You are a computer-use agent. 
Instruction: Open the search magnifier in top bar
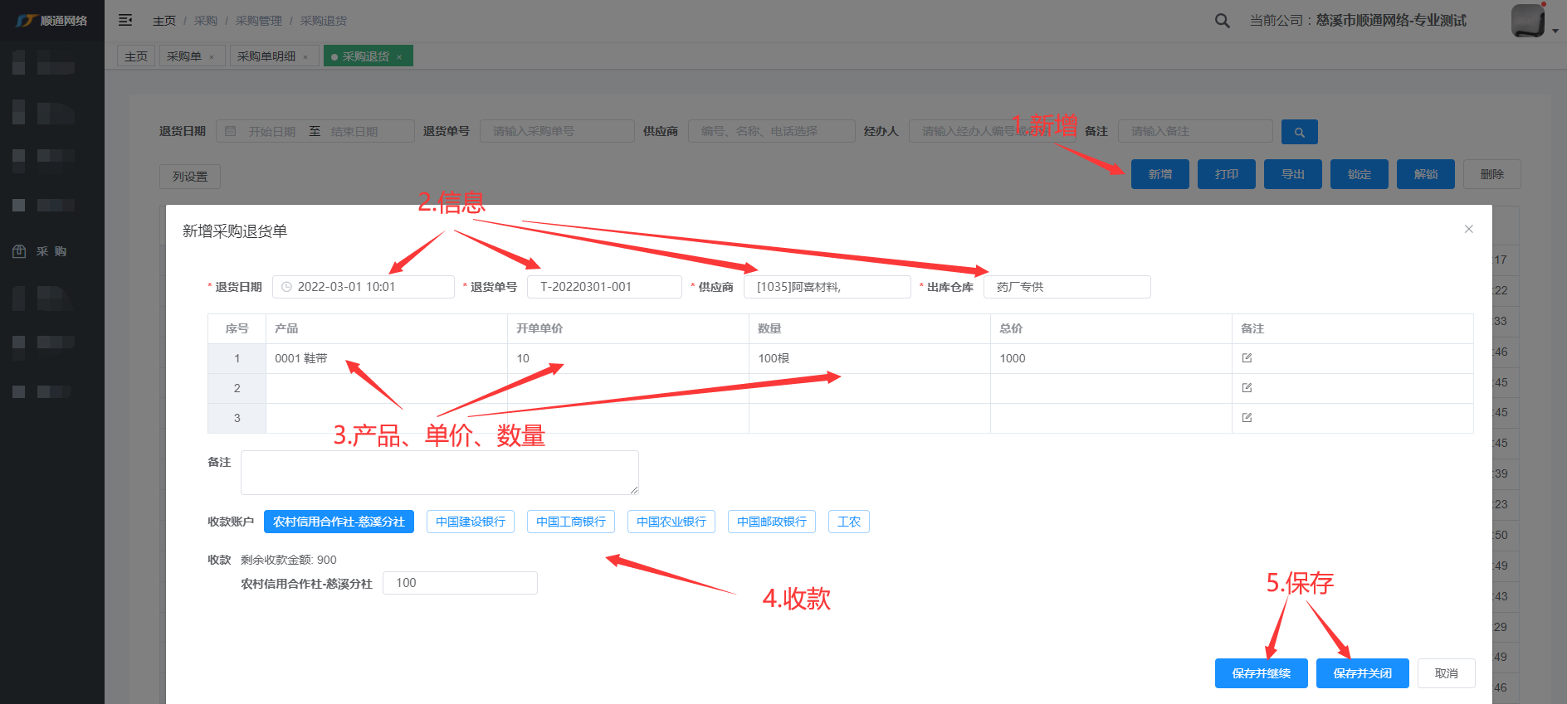point(1222,21)
